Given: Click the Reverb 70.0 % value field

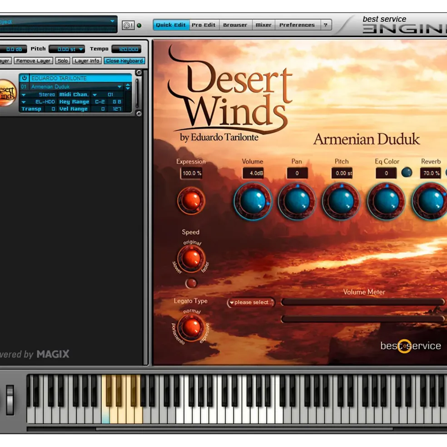Looking at the screenshot, I should tap(431, 173).
